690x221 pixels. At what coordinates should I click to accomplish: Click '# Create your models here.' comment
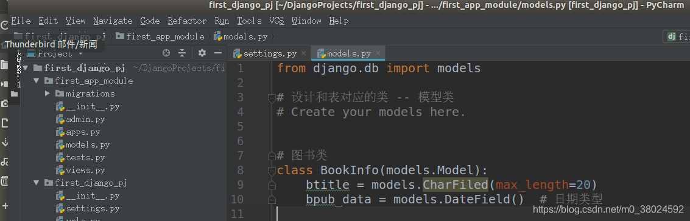tap(371, 112)
